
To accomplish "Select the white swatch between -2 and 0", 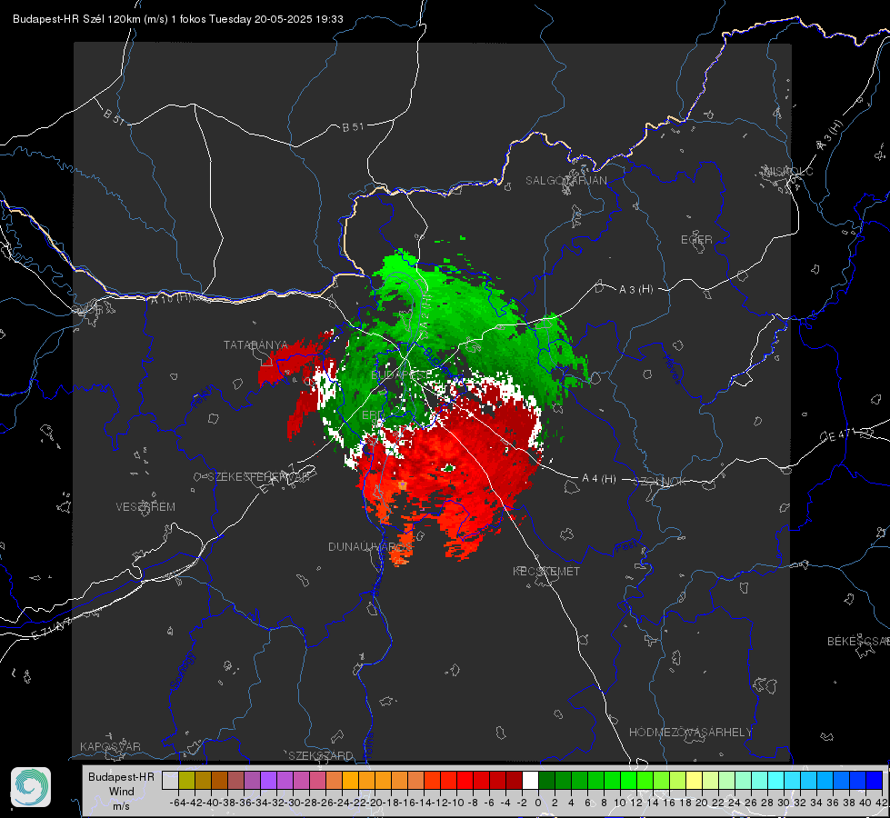I will 530,780.
